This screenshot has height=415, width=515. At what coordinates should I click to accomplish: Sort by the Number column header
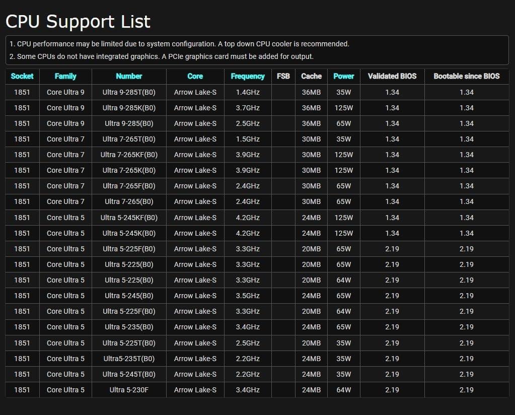pyautogui.click(x=129, y=76)
